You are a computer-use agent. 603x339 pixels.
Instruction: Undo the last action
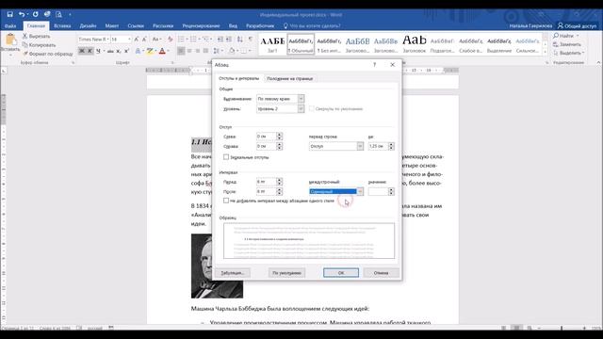(x=22, y=14)
